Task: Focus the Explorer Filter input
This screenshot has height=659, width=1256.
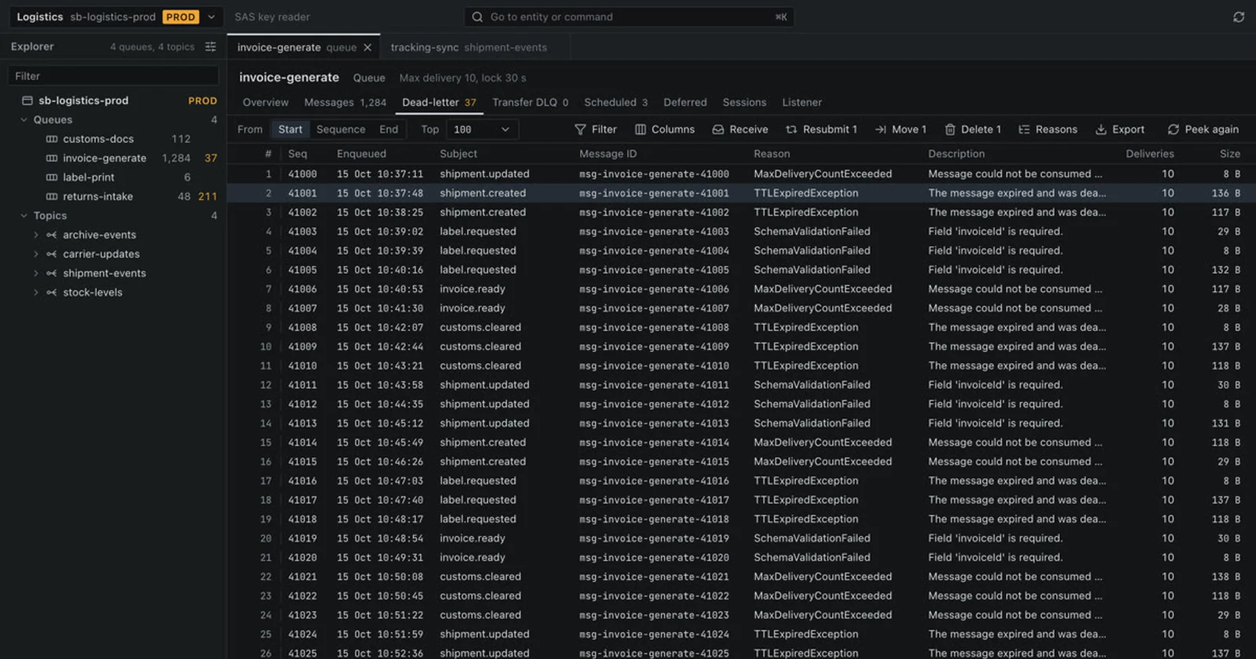Action: [113, 76]
